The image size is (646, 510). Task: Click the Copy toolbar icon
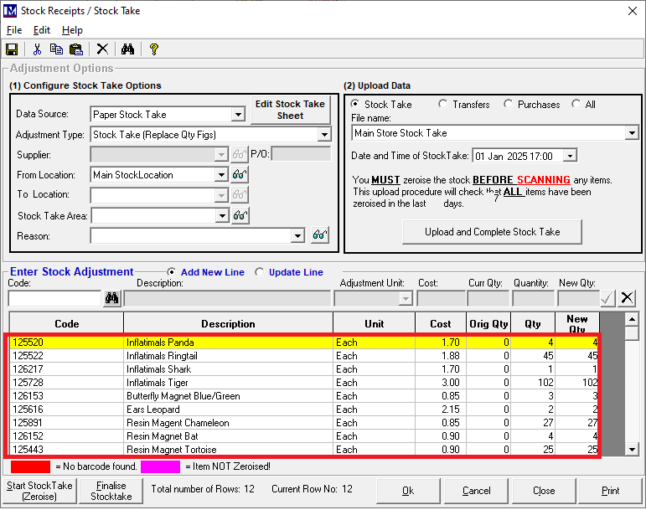(x=56, y=49)
